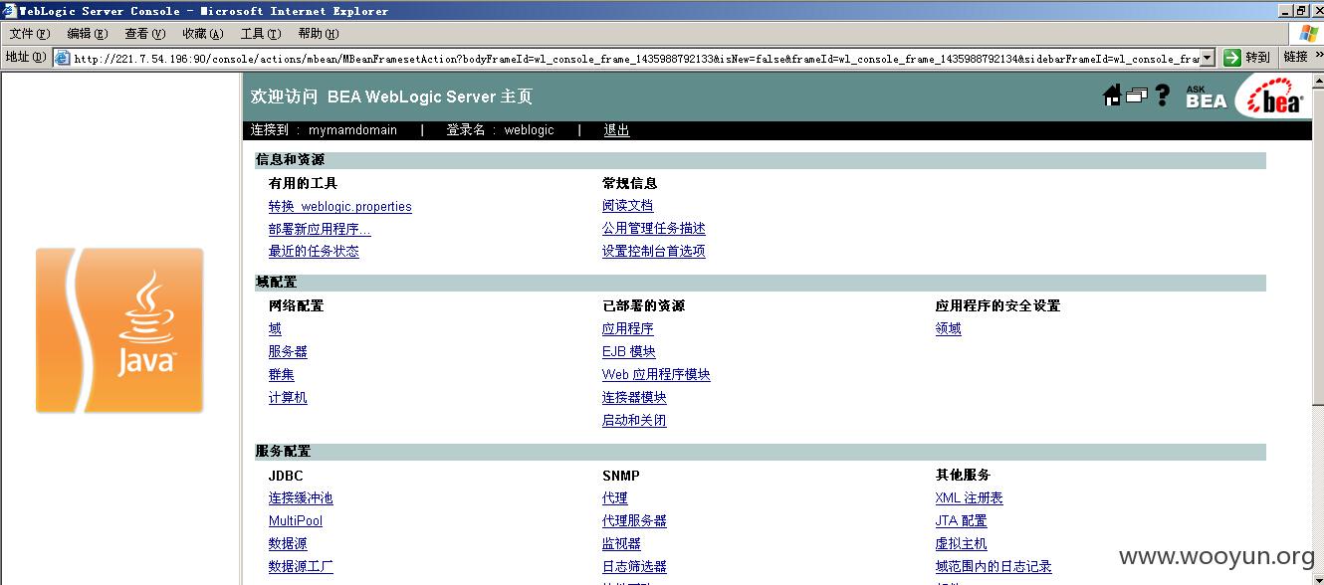Open the 阅读文档 link

pos(628,206)
